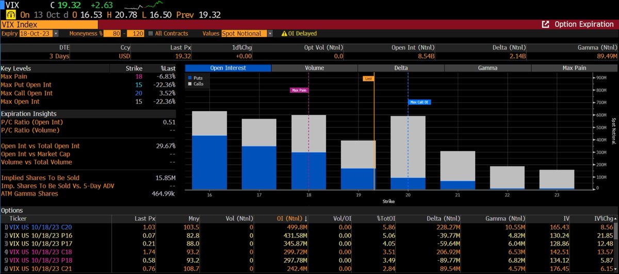Select the strike 16 bar
This screenshot has width=619, height=274.
click(209, 150)
